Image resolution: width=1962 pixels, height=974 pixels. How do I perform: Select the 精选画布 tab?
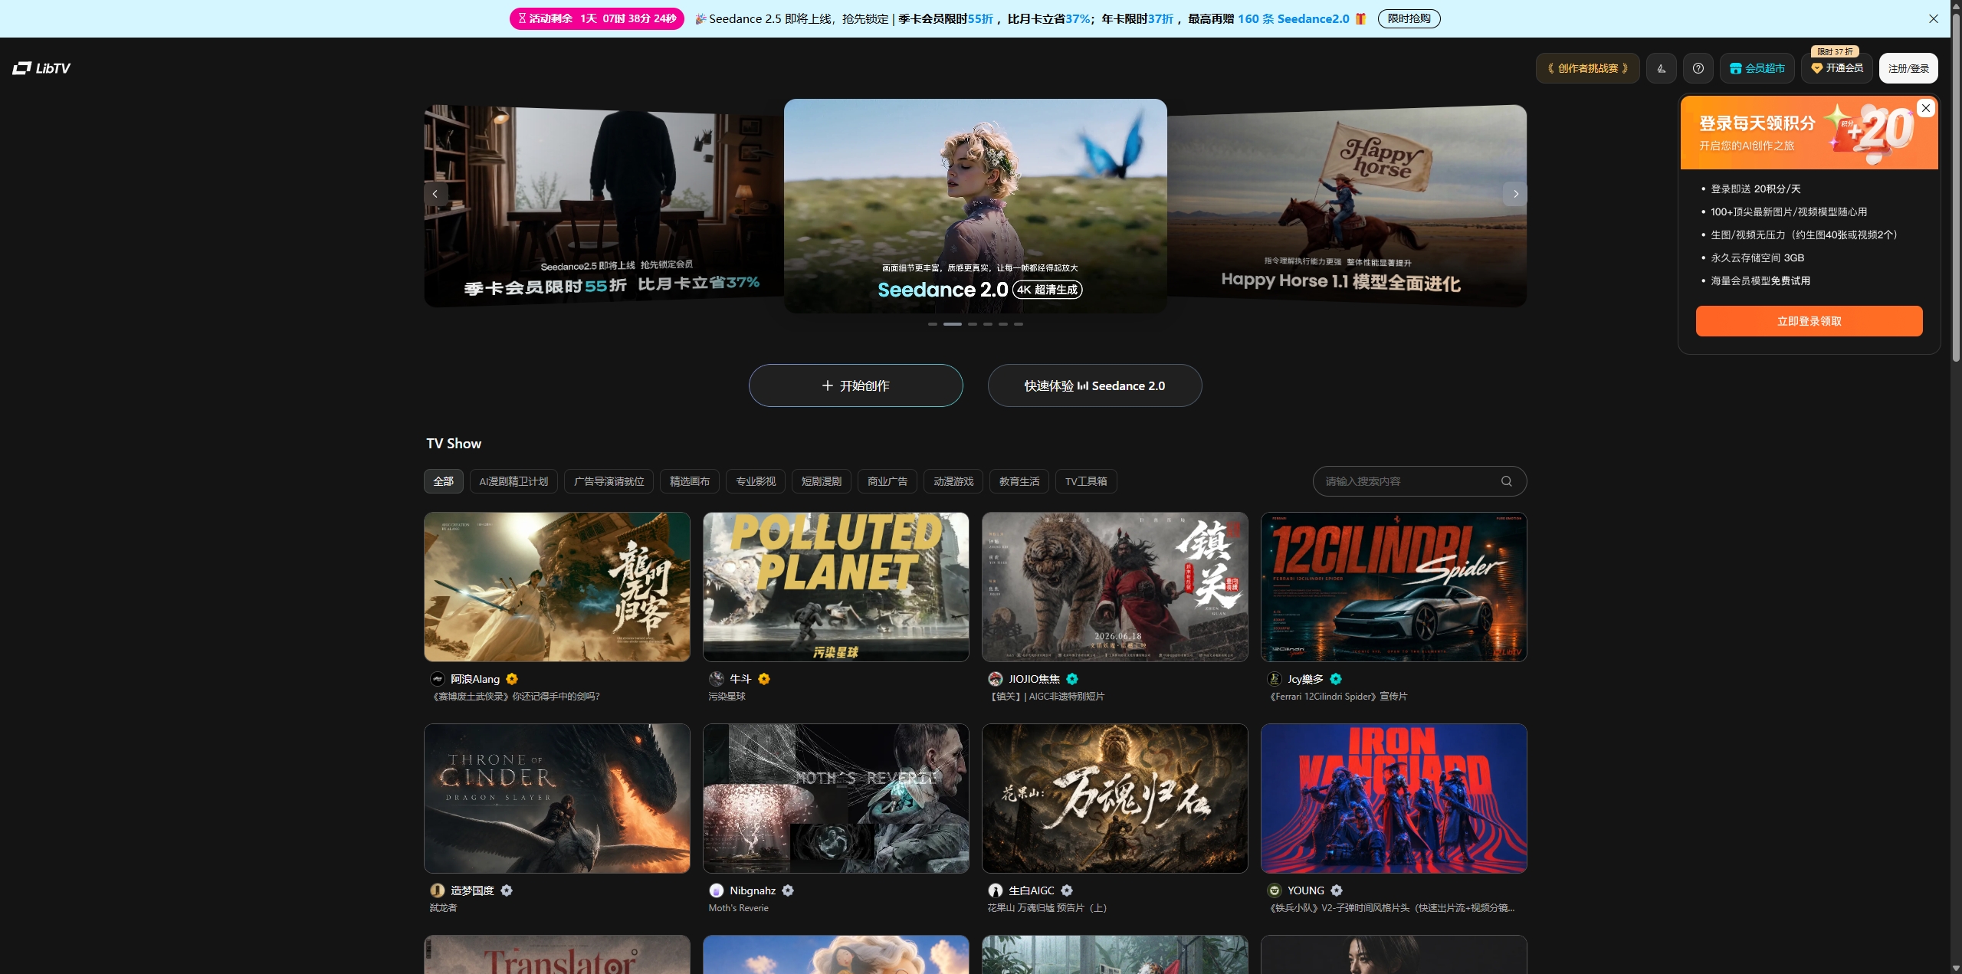[690, 481]
